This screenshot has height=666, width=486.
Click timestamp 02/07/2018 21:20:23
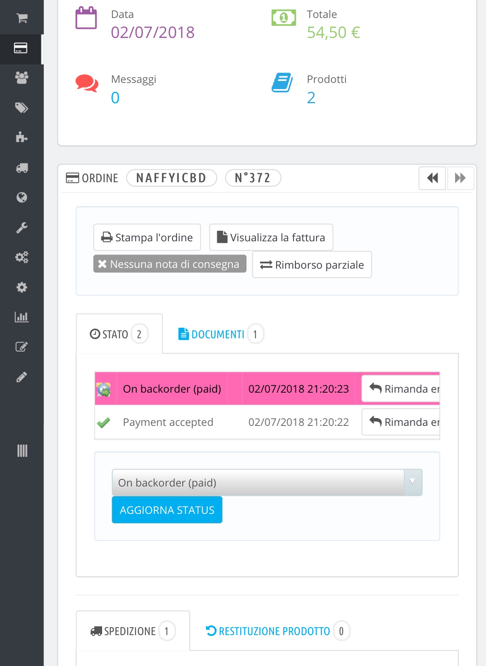point(299,389)
